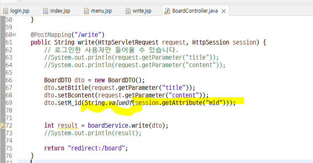This screenshot has height=163, width=313.
Task: Click the Korean comment on line 62
Action: [111, 50]
